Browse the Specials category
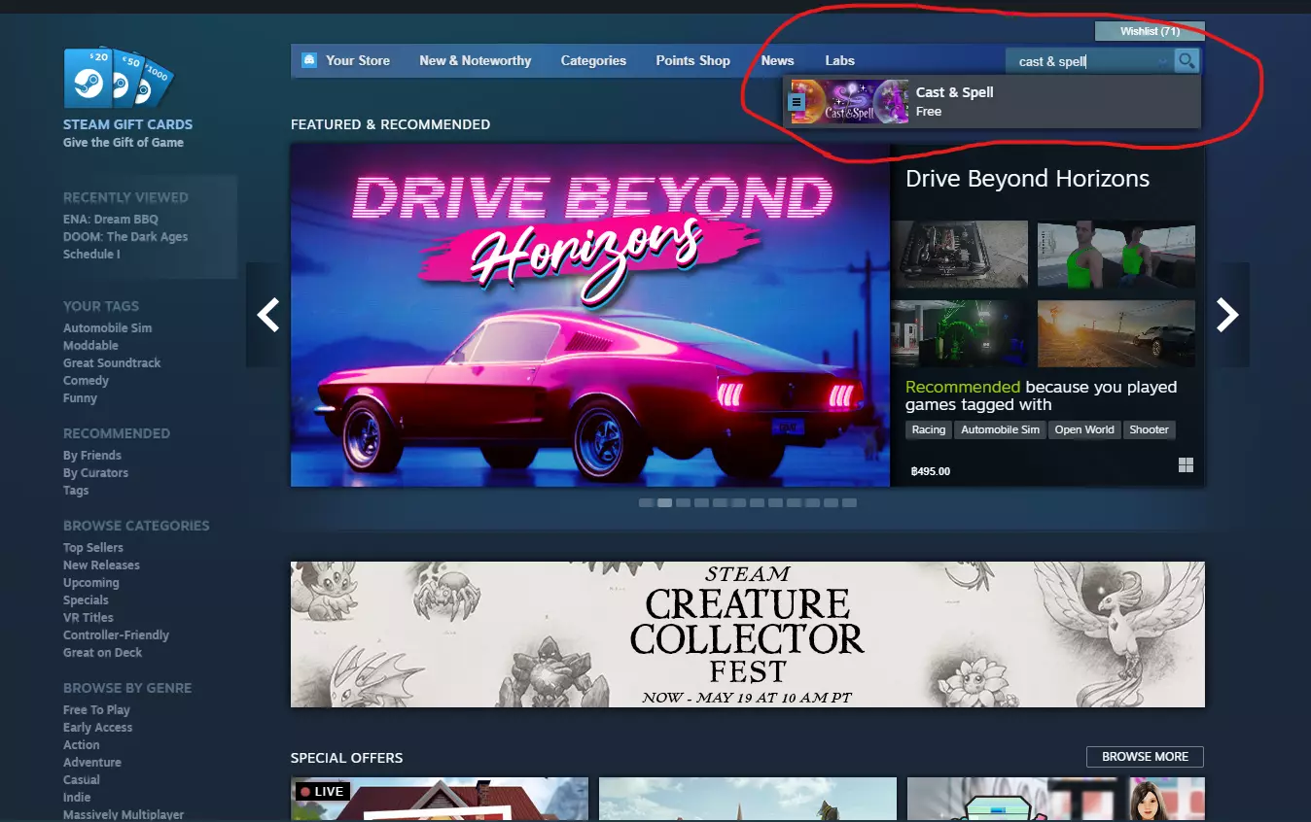Screen dimensions: 1311x822 (86, 600)
